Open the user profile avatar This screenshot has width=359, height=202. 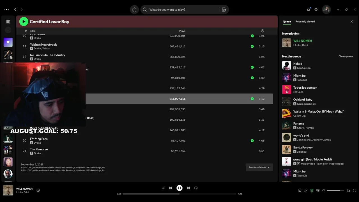(x=326, y=10)
